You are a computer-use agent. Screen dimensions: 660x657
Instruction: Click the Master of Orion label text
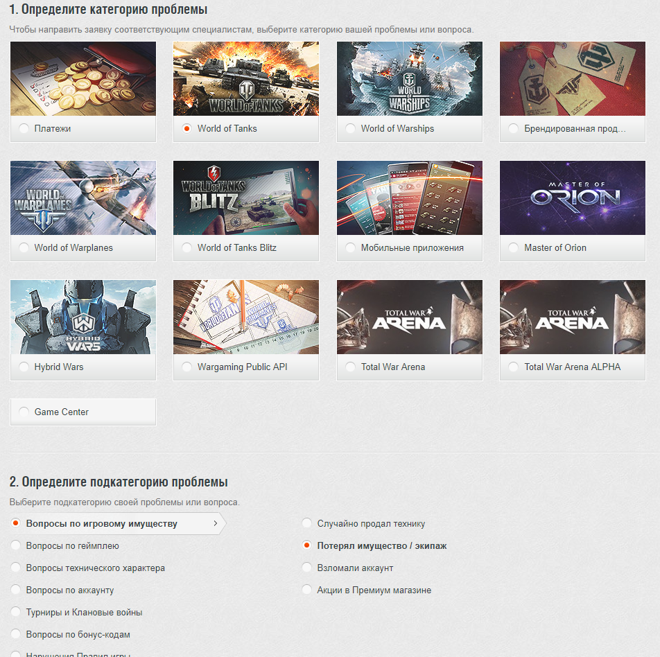(555, 247)
